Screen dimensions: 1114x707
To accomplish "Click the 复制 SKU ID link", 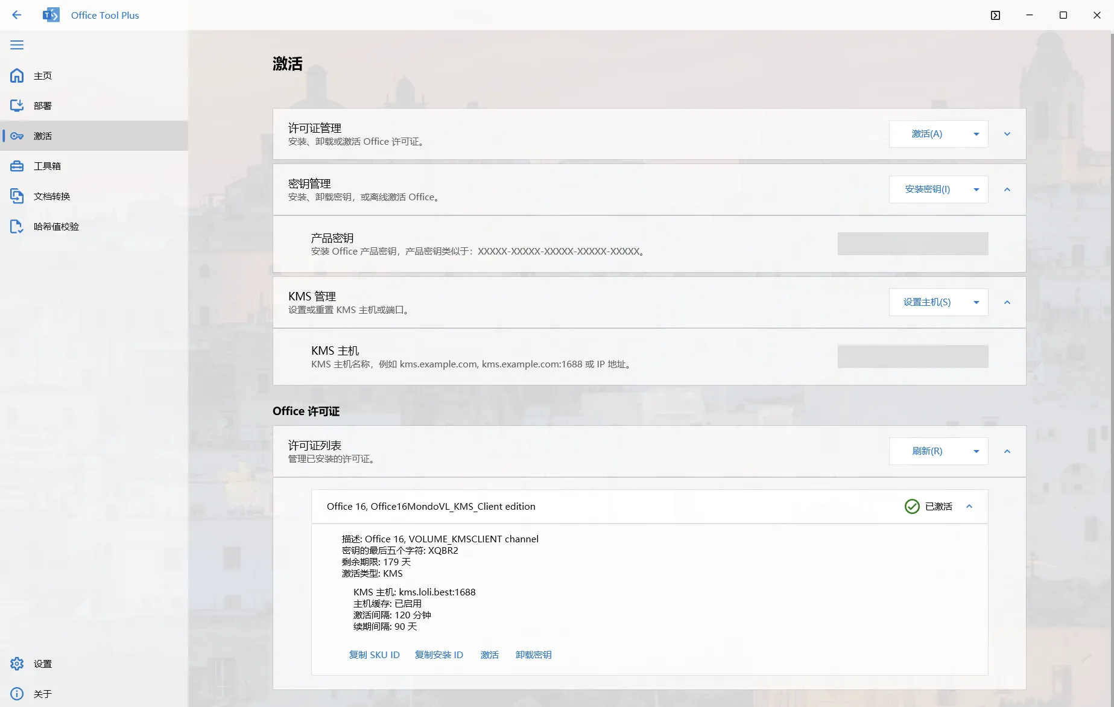I will click(374, 655).
